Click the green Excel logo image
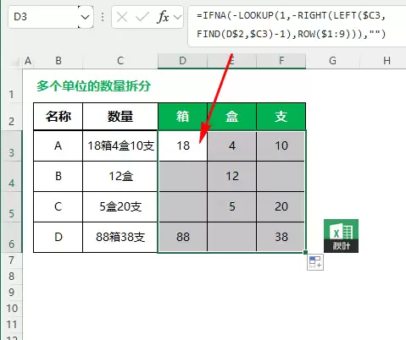The width and height of the screenshot is (406, 340). 341,236
